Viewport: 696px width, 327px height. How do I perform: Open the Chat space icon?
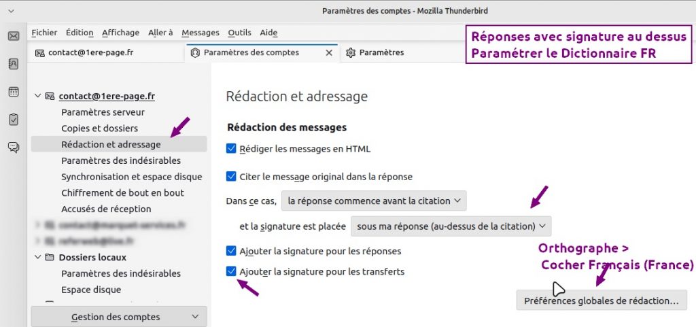tap(14, 147)
